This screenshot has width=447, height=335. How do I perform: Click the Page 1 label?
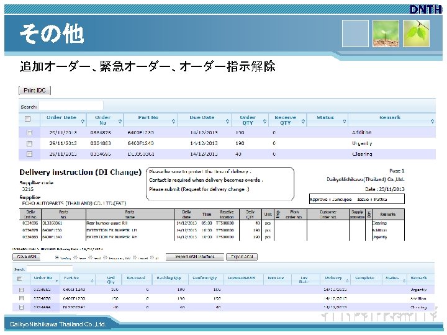(397, 171)
